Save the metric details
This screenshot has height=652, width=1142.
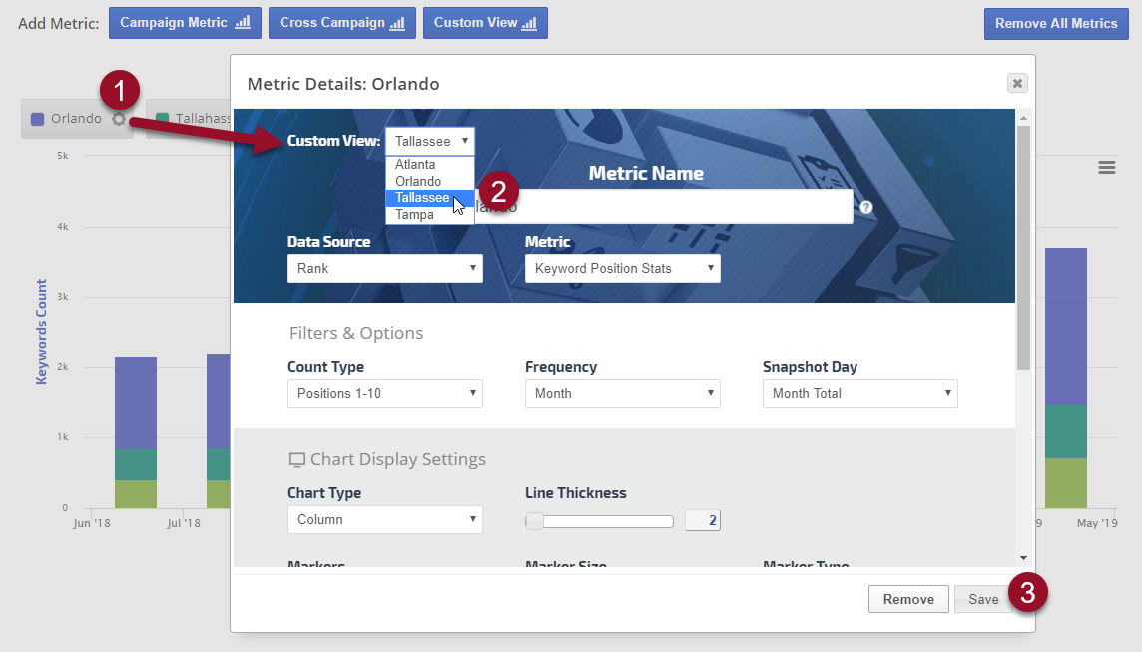[x=982, y=599]
